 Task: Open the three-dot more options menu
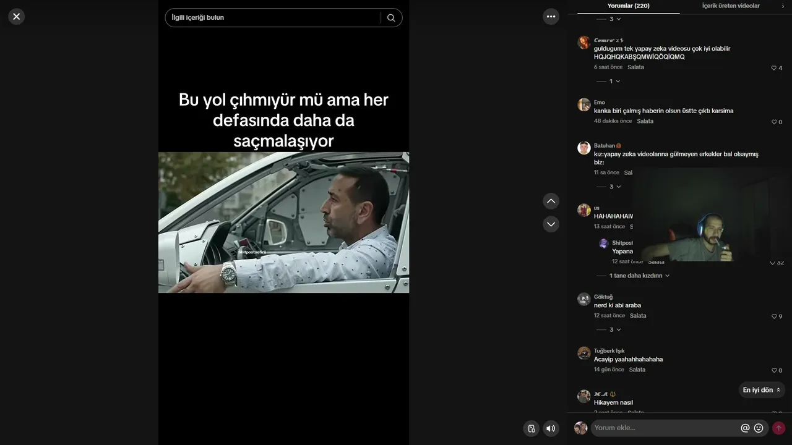[x=551, y=17]
